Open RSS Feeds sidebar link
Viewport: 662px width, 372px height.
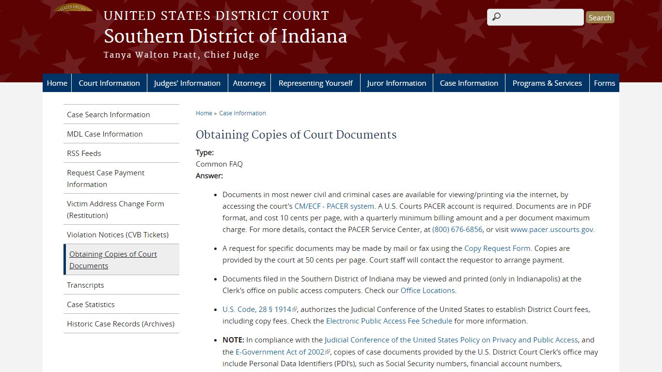point(121,153)
